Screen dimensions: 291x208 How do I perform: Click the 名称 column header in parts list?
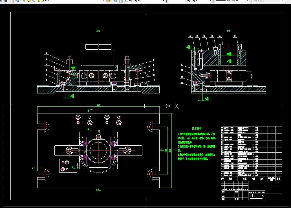point(244,179)
